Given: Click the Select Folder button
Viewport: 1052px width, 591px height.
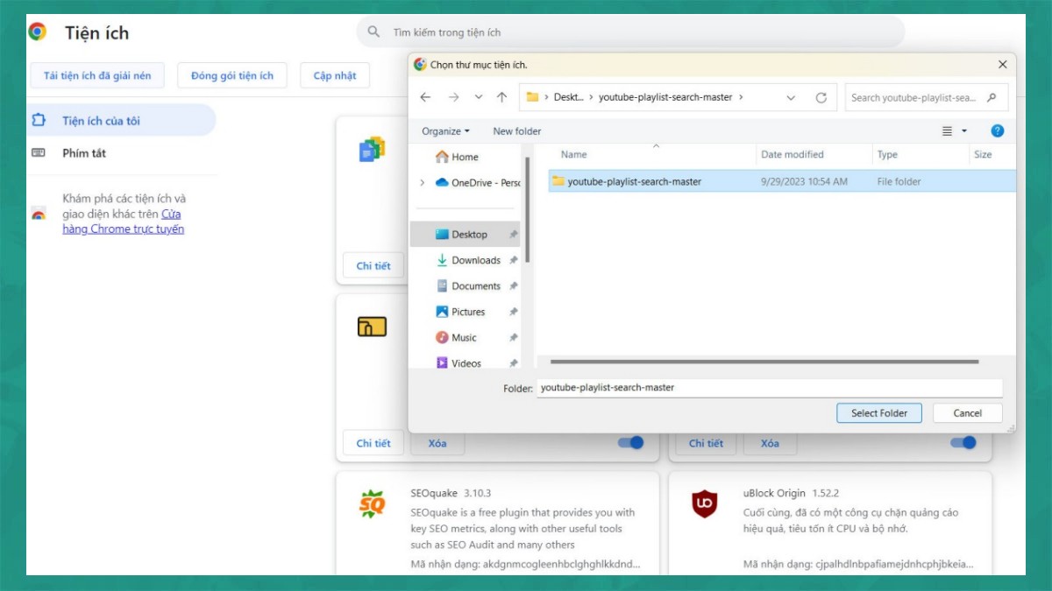Looking at the screenshot, I should (879, 413).
